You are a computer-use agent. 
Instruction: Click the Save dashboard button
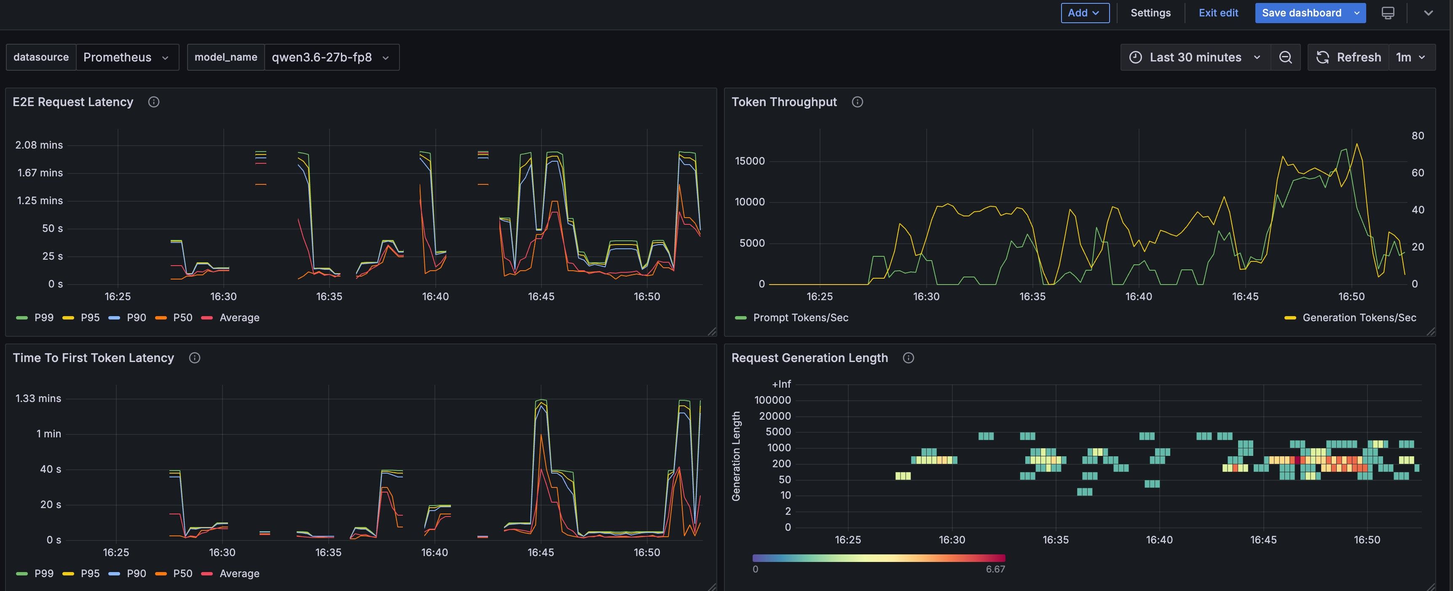tap(1301, 13)
